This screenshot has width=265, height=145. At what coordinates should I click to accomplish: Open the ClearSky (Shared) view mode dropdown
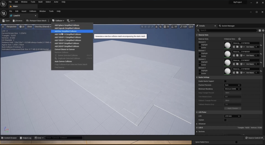(x=43, y=27)
